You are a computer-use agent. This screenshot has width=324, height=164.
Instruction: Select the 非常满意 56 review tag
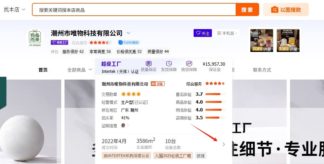click(100, 52)
